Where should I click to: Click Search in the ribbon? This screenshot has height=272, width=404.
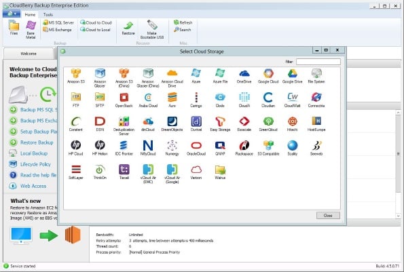click(x=183, y=30)
